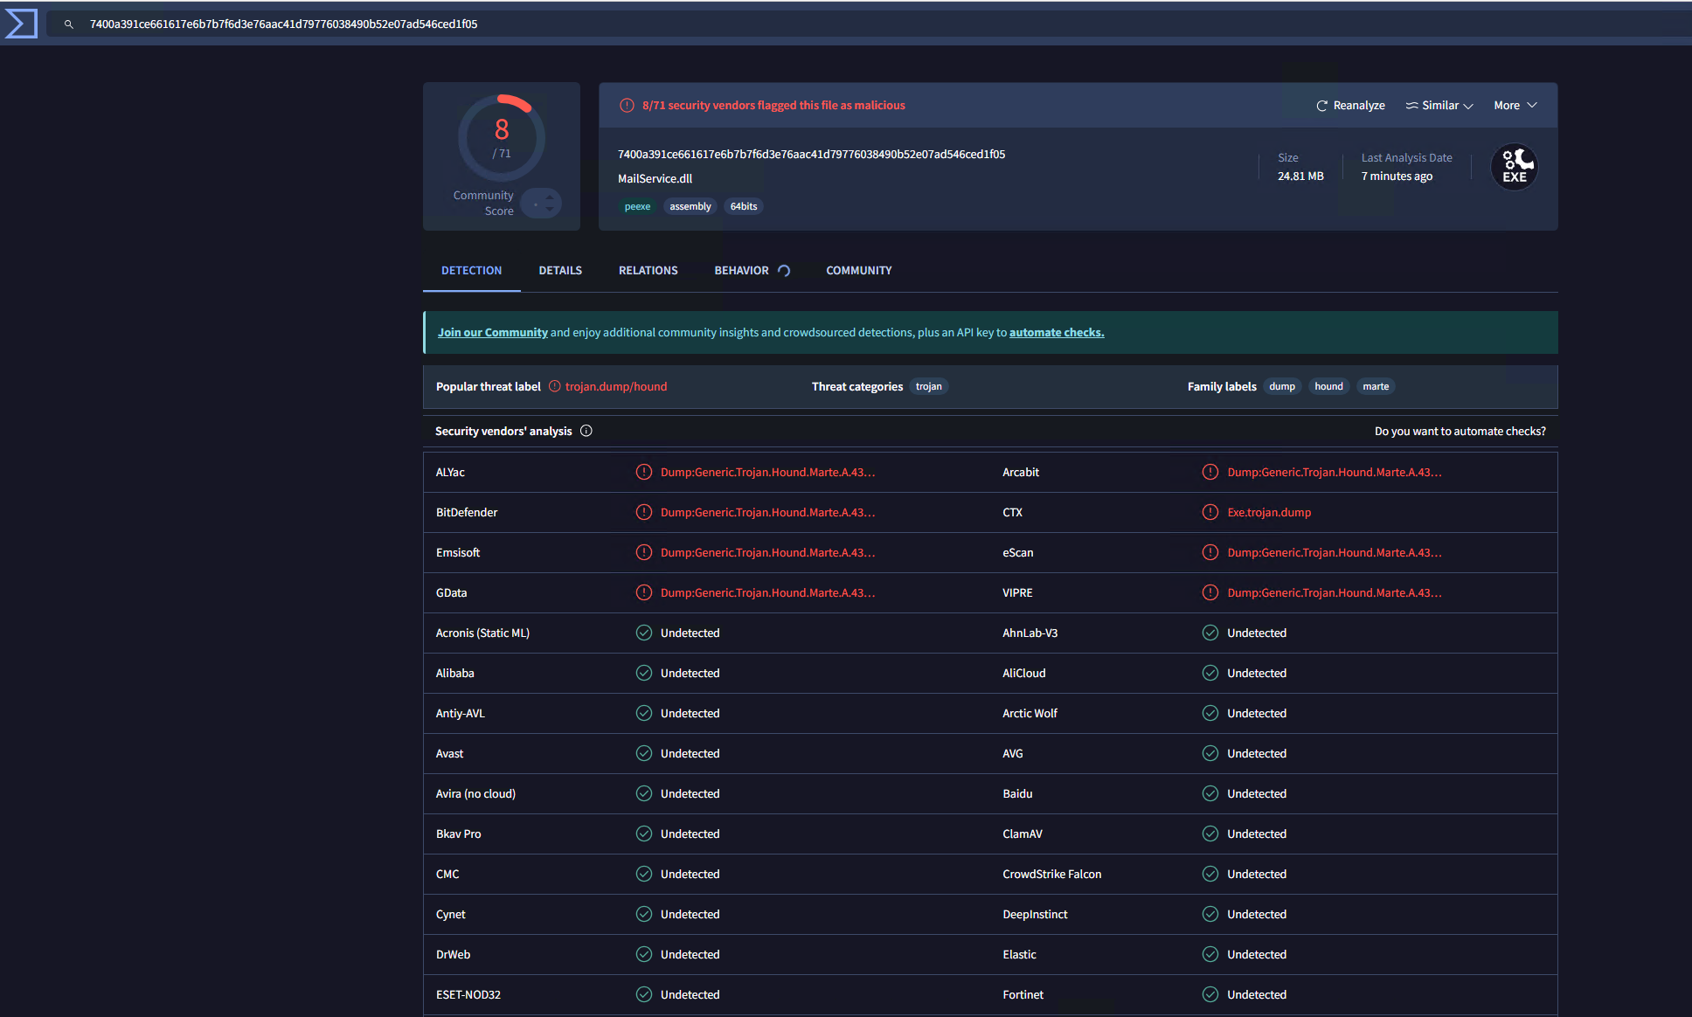Click the community score upvote arrow

coord(550,197)
